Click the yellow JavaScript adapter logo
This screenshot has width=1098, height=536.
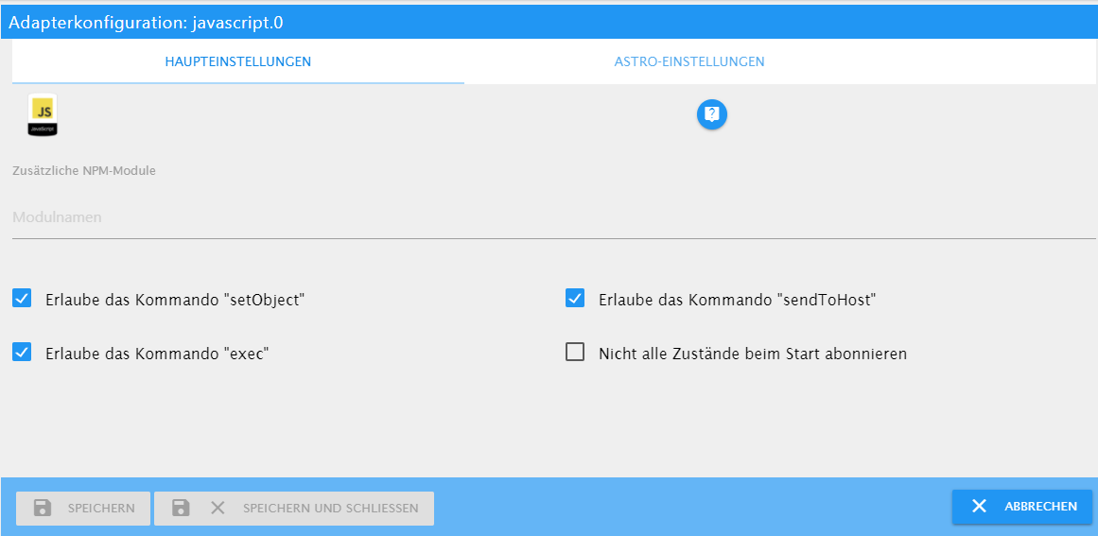pyautogui.click(x=43, y=115)
